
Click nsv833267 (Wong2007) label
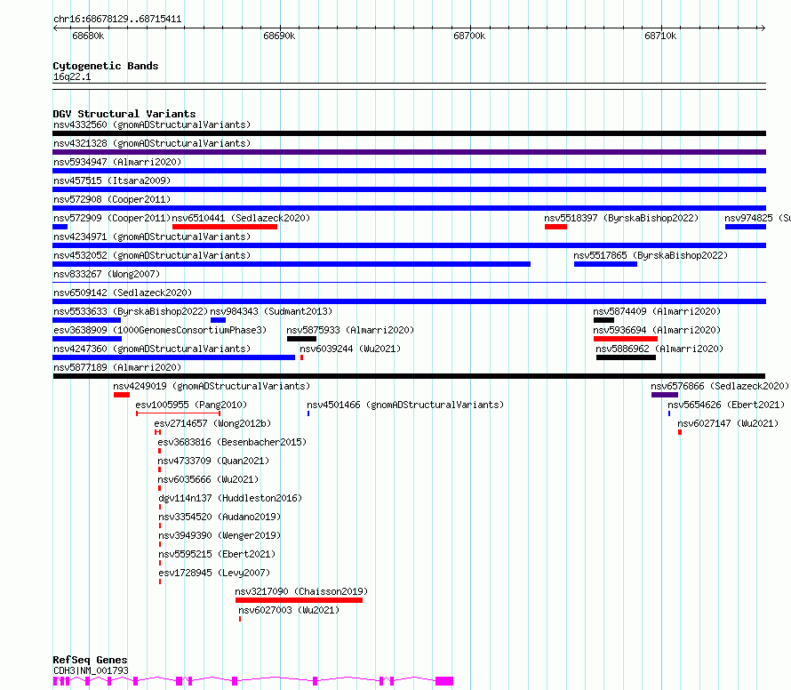[107, 274]
